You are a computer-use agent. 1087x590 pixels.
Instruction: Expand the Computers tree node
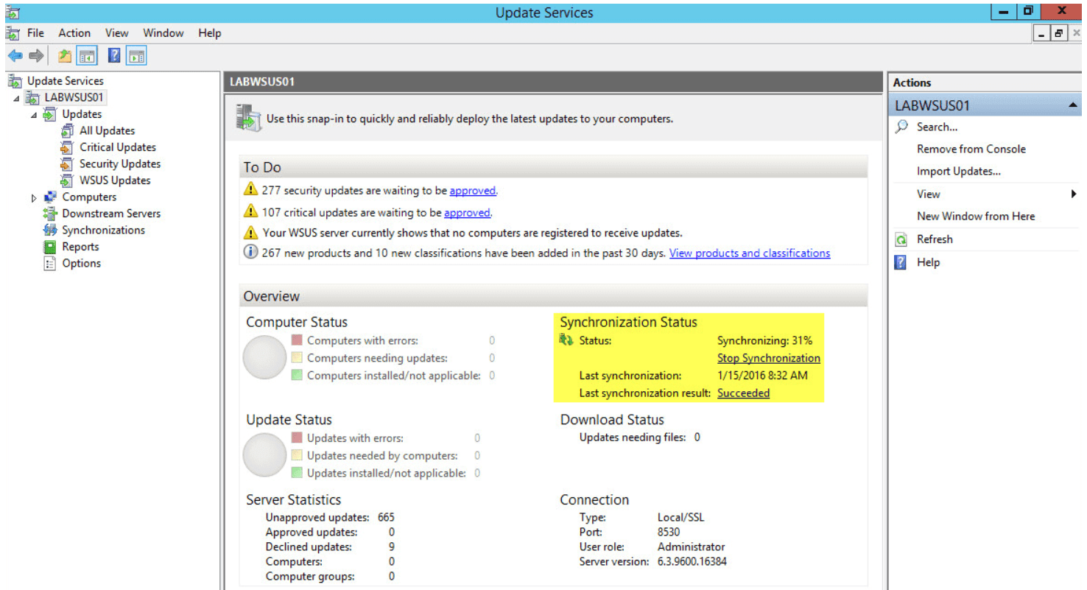34,197
